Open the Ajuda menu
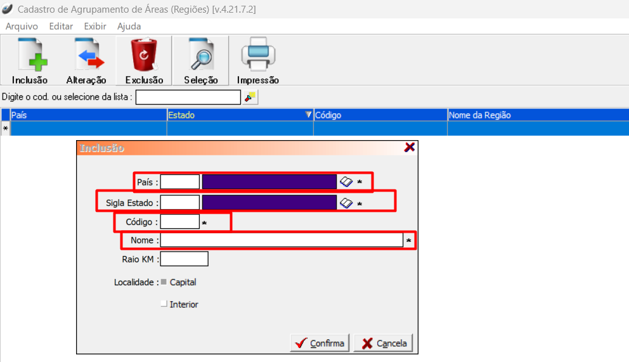Viewport: 629px width, 362px height. point(129,26)
